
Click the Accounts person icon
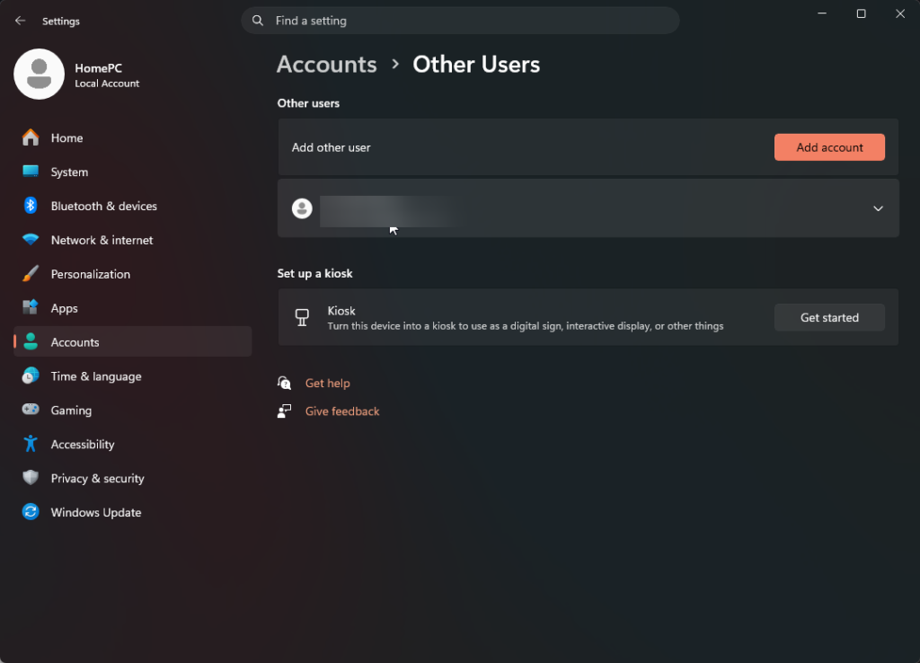pos(31,341)
